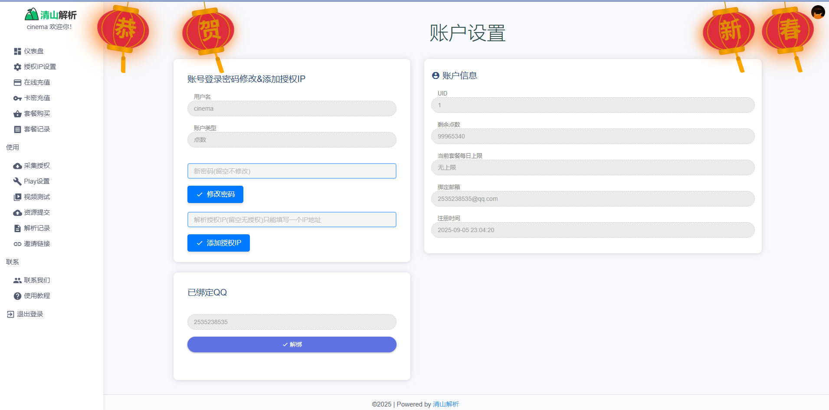Open the 使用教程 tutorial
This screenshot has width=829, height=410.
[x=37, y=295]
